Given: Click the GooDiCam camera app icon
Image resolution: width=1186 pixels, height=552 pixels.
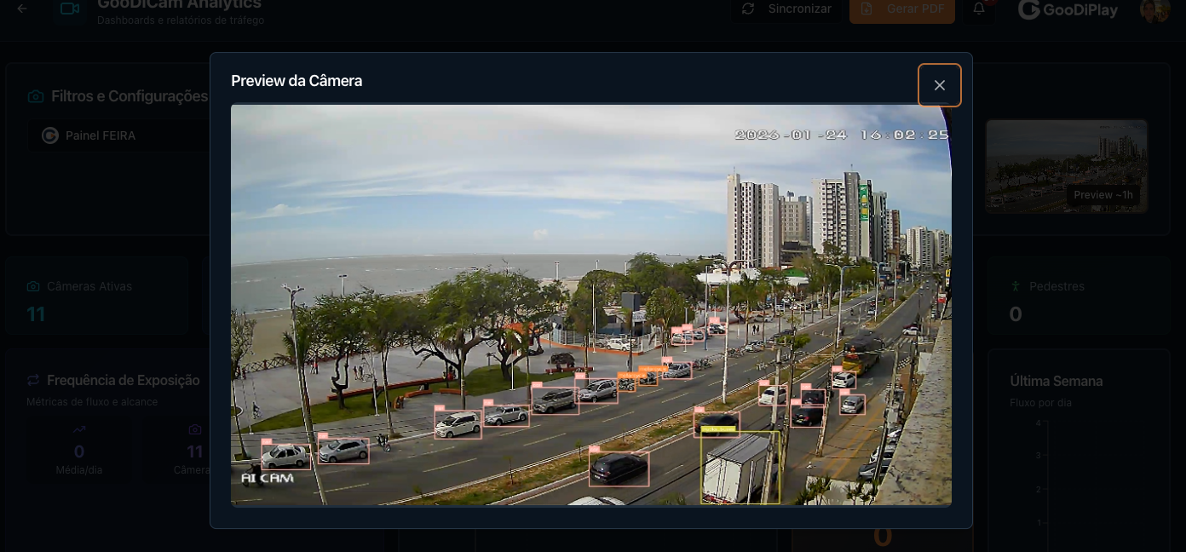Looking at the screenshot, I should tap(69, 9).
